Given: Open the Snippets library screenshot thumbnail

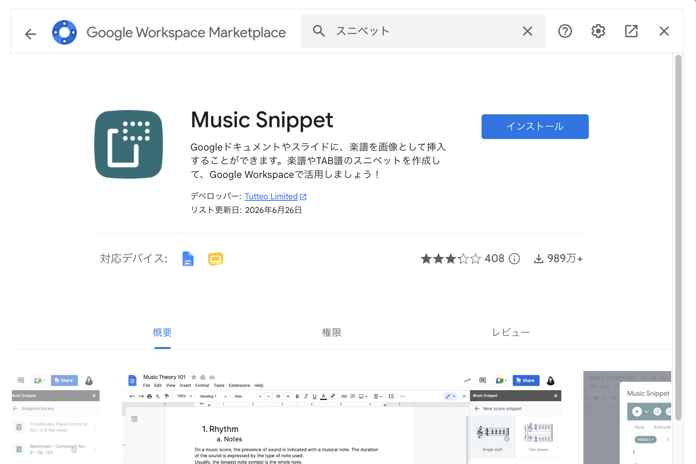Looking at the screenshot, I should tap(56, 418).
